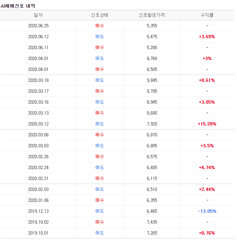Viewport: 237px width, 240px height.
Task: Select date 2020.06.25
Action: [x=38, y=26]
